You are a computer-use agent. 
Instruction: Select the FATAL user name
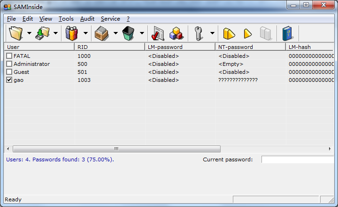coord(22,56)
